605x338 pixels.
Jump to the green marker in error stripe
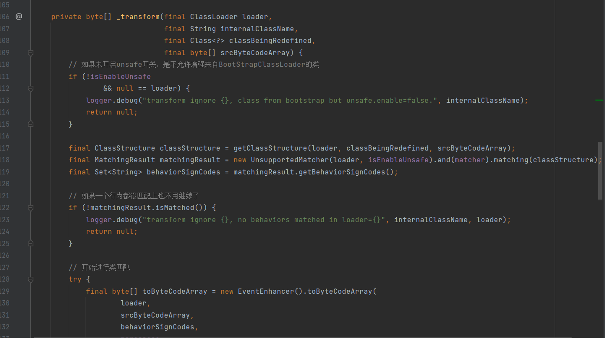[x=599, y=100]
